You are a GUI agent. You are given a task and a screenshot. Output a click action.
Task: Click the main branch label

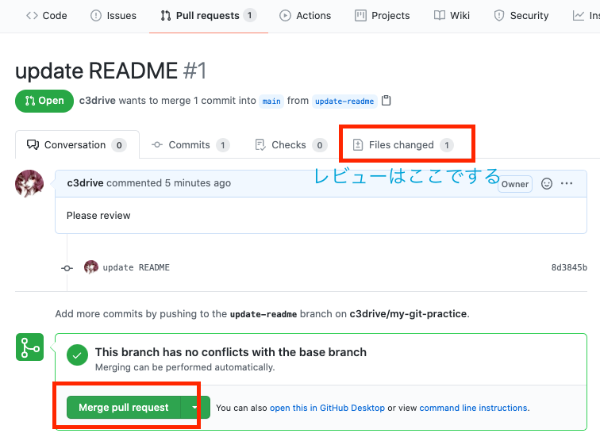[x=271, y=102]
